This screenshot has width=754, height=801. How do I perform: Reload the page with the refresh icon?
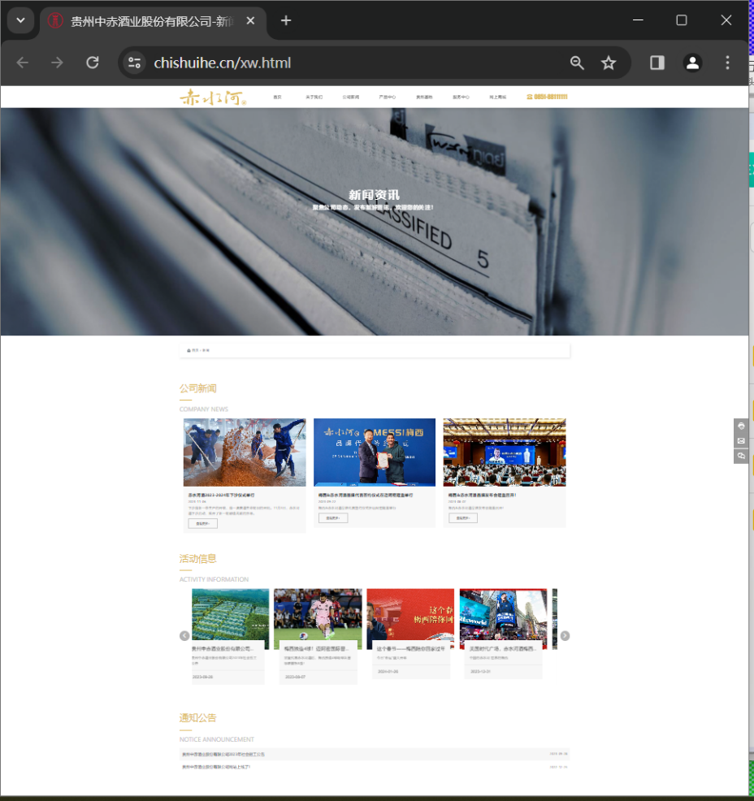[93, 63]
